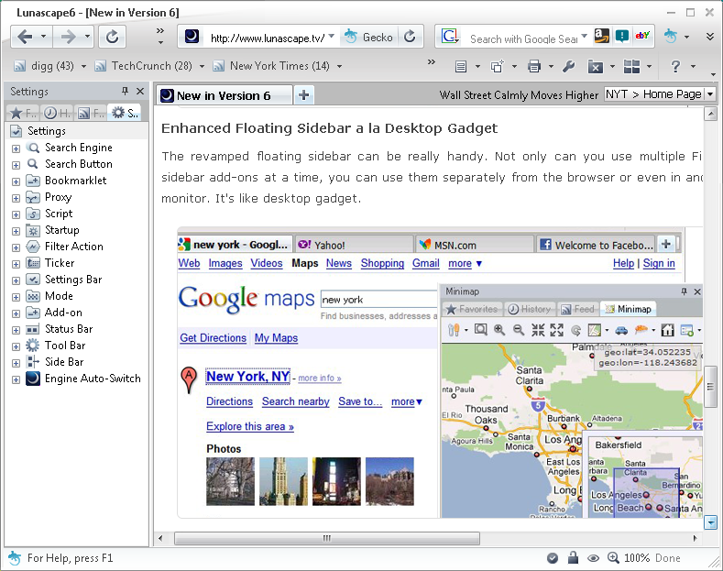Image resolution: width=723 pixels, height=571 pixels.
Task: Expand the digg feed dropdown arrow
Action: [83, 67]
